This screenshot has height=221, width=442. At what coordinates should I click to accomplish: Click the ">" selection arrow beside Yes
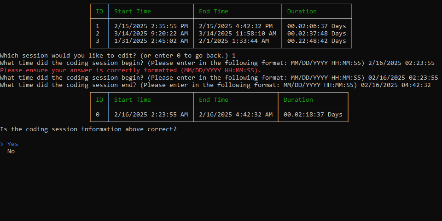2,144
